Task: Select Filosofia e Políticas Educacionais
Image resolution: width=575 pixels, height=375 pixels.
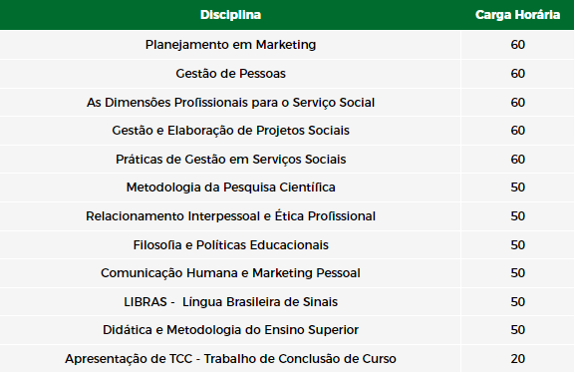Action: (x=230, y=244)
